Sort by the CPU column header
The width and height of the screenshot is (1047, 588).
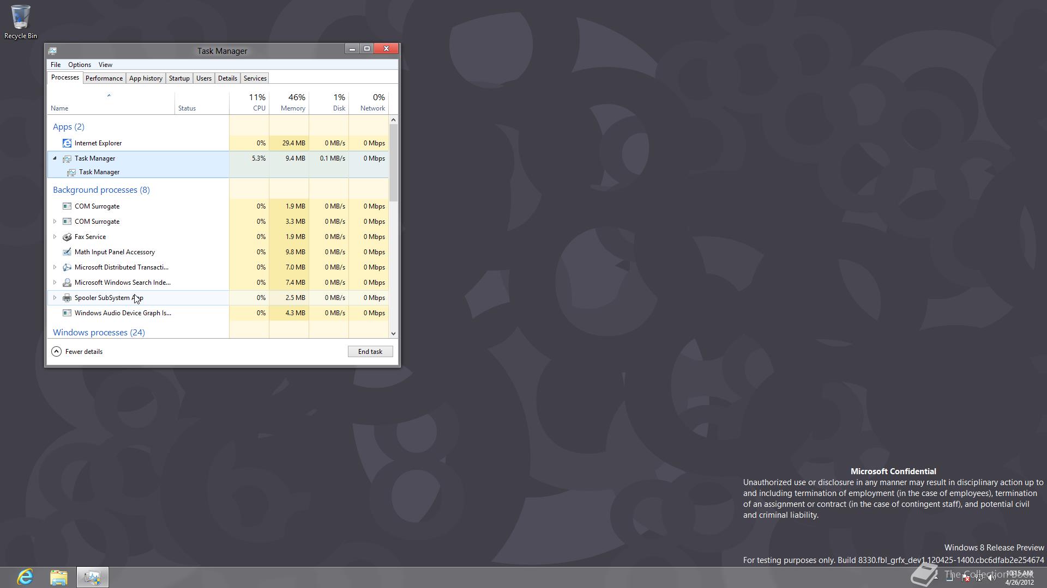pyautogui.click(x=249, y=102)
